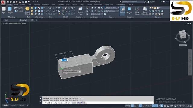Open the Section Plane tool
Viewport: 193px width, 108px height.
pos(81,11)
